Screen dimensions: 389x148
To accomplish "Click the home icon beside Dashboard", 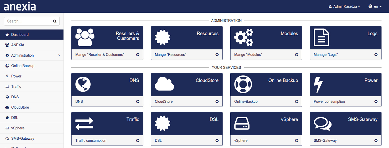I will pyautogui.click(x=7, y=35).
